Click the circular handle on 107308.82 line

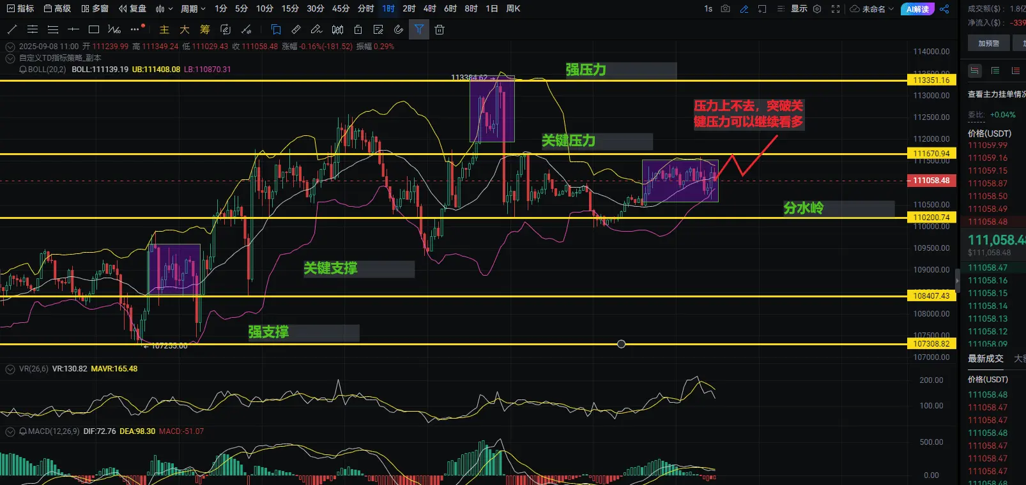tap(621, 344)
